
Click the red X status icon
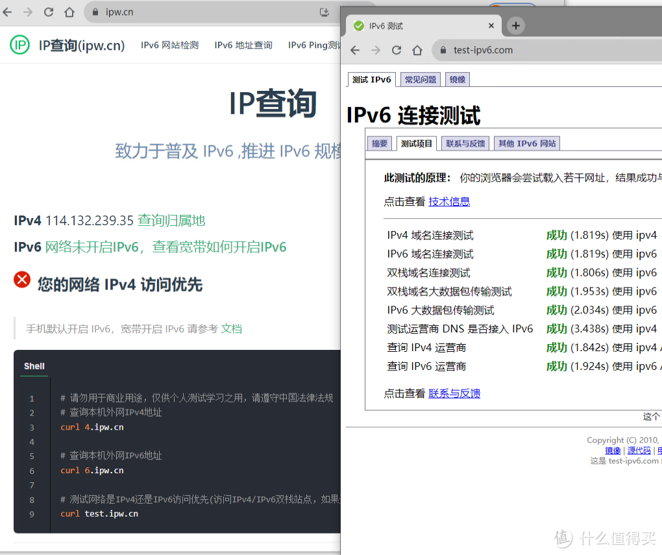[22, 280]
